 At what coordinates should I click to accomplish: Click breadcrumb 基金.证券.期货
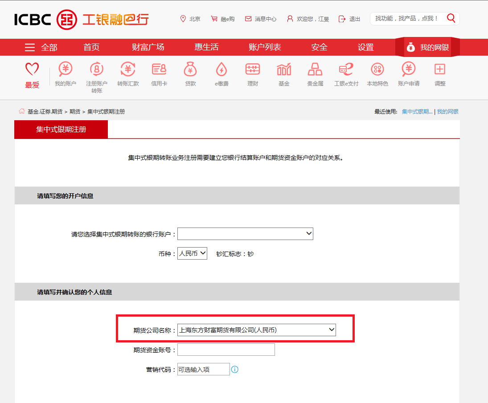[45, 112]
